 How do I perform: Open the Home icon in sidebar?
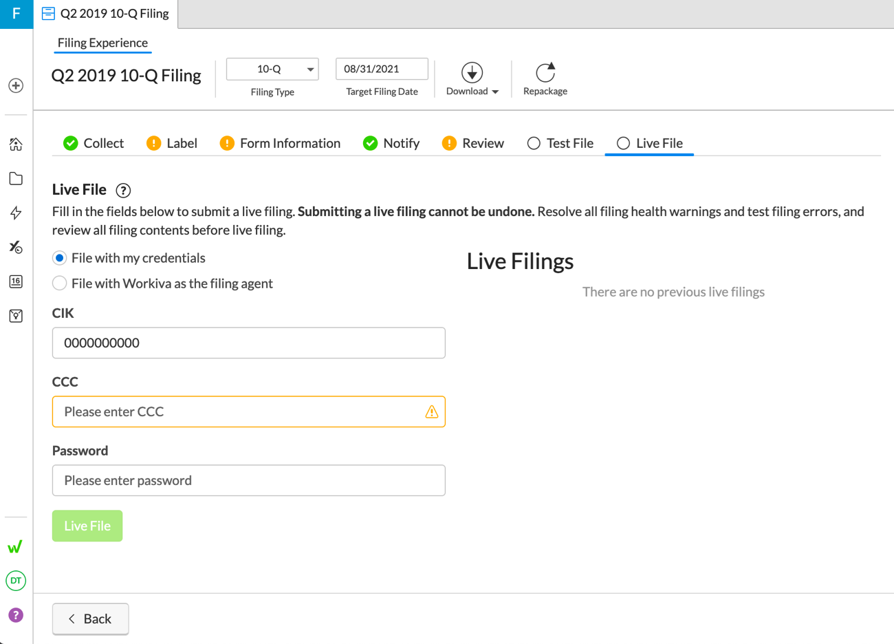(x=16, y=144)
